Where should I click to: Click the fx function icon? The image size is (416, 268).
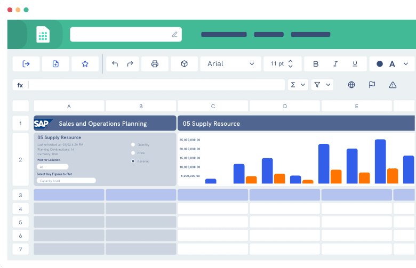(x=20, y=85)
